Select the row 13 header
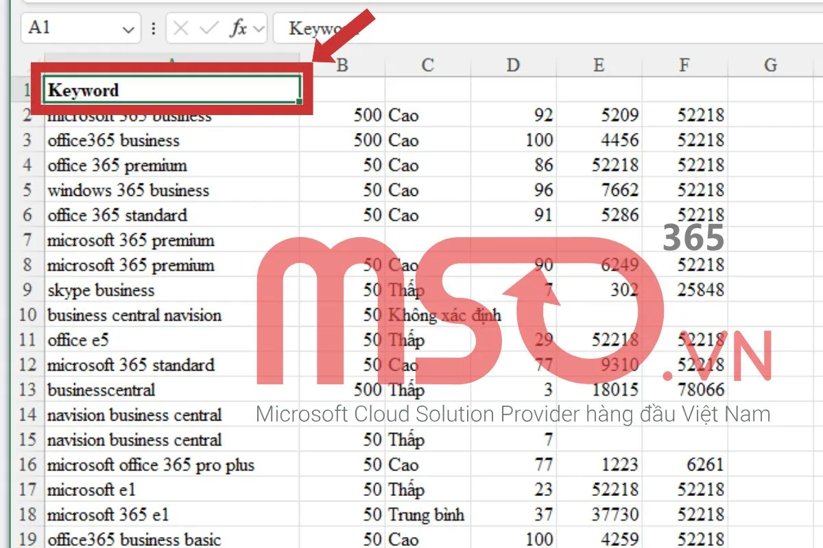This screenshot has height=548, width=823. click(x=27, y=390)
